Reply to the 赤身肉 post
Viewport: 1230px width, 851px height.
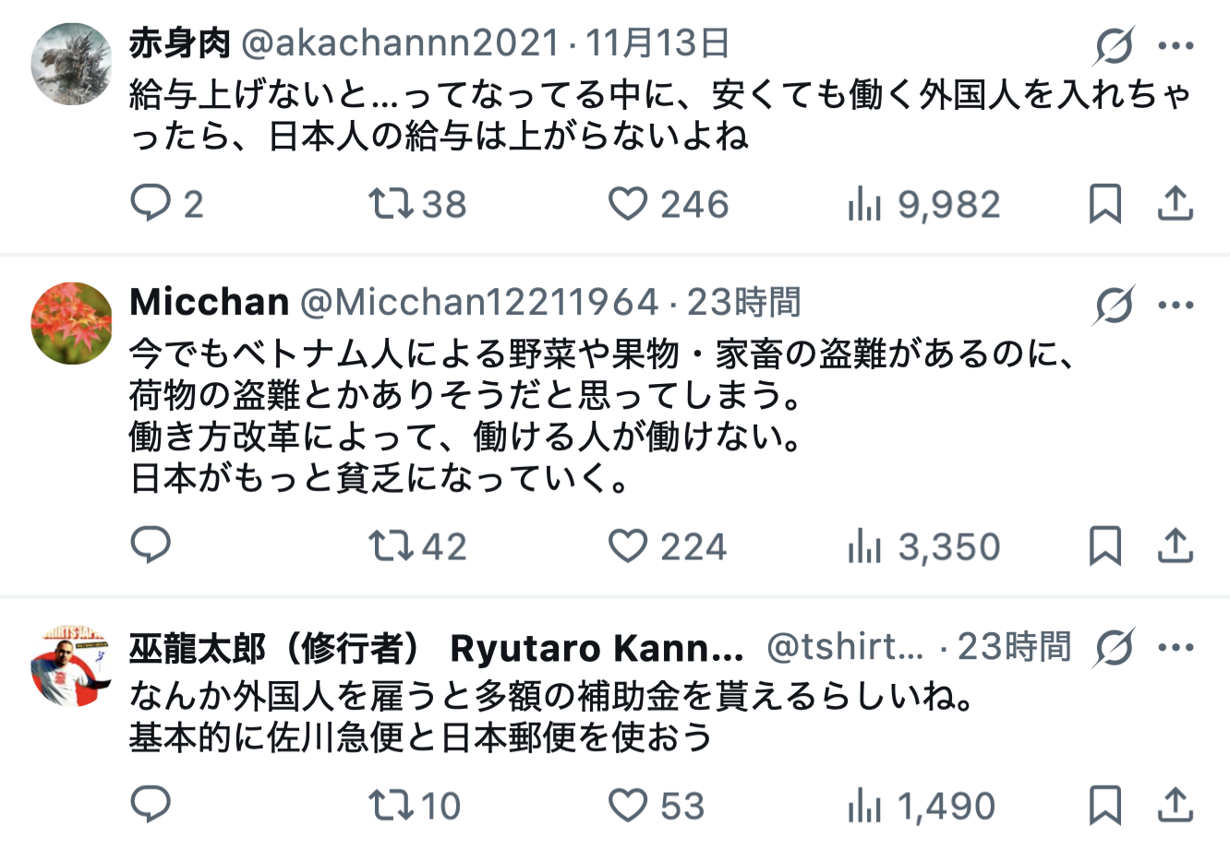click(151, 204)
